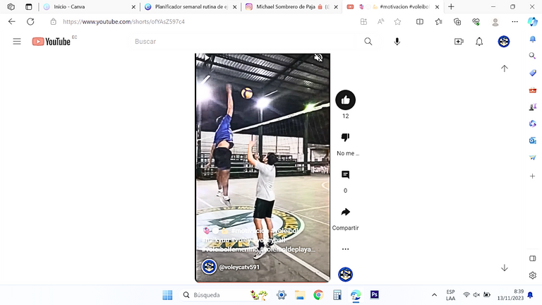Go to previous short with up arrow

pyautogui.click(x=505, y=68)
